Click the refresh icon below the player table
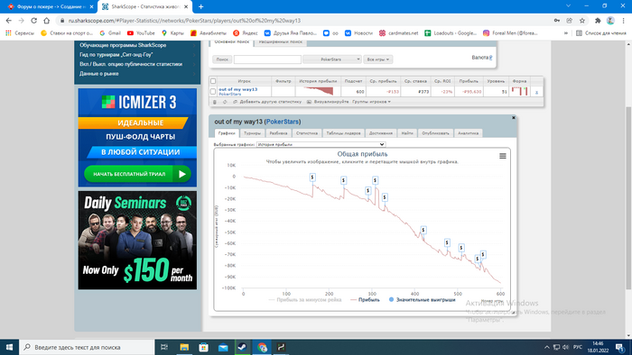Screen dimensions: 632x355 click(x=225, y=102)
